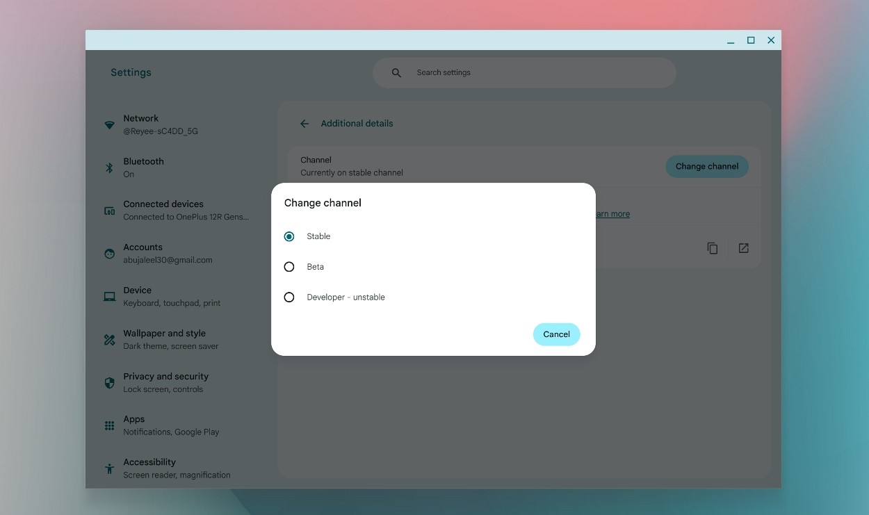The width and height of the screenshot is (869, 515).
Task: Click 'Screen reader, magnification' subtitle
Action: pos(177,475)
